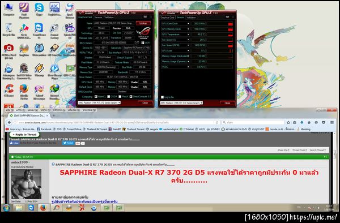Click the screenshot camera icon in Sensors GPU-Z
Image resolution: width=340 pixels, height=223 pixels.
tap(227, 17)
